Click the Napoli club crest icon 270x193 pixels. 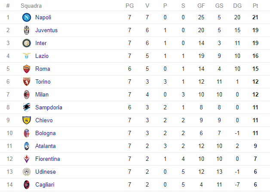[x=27, y=17]
